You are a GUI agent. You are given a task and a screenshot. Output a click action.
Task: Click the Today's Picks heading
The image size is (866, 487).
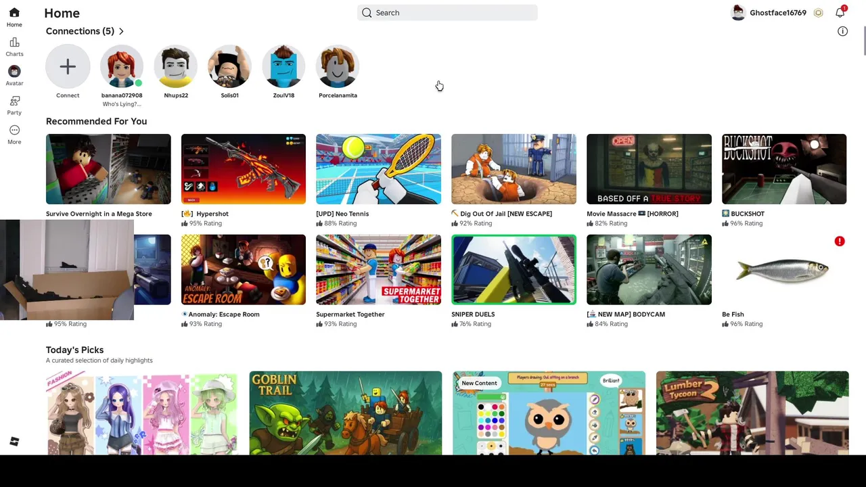coord(74,350)
